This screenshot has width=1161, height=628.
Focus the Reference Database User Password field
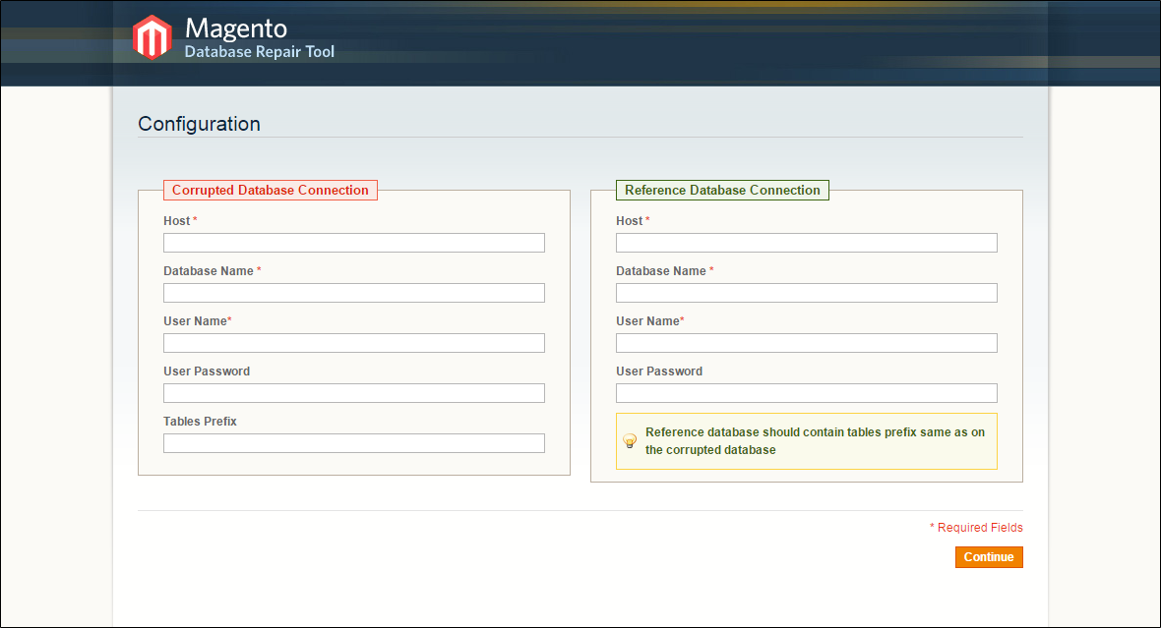(x=807, y=393)
